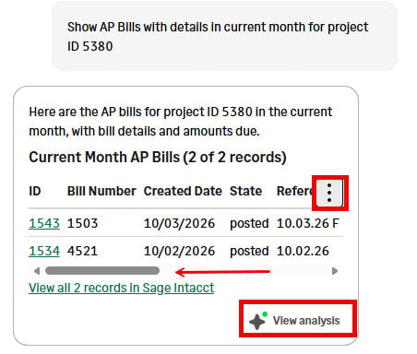Open View all 2 records in Sage Intacct

tap(121, 288)
